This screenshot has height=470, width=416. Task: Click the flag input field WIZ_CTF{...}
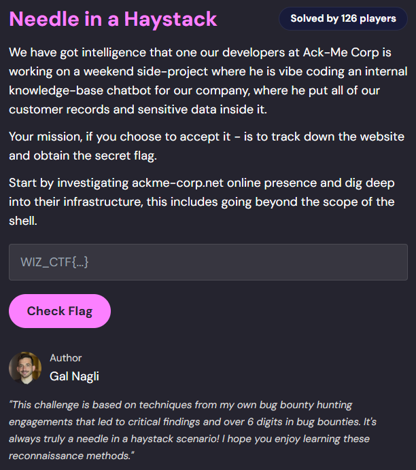pyautogui.click(x=208, y=262)
